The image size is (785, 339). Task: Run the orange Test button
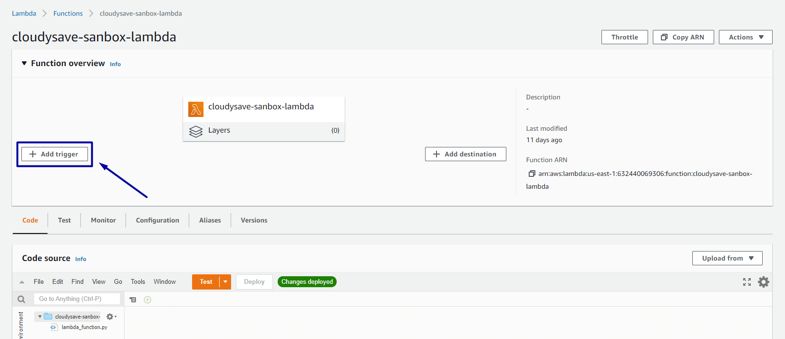click(x=206, y=282)
